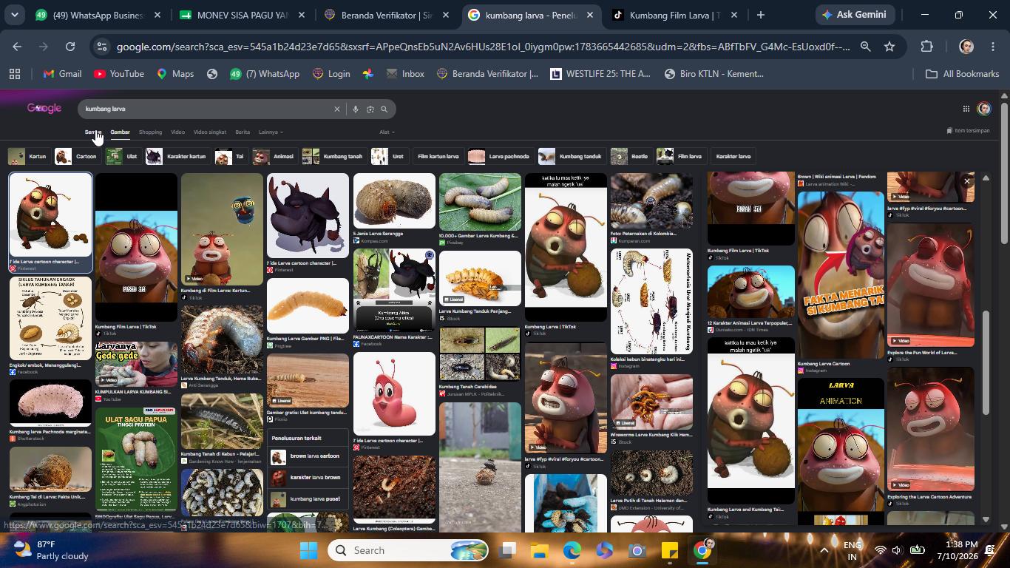The height and width of the screenshot is (568, 1010).
Task: Expand the Lainnya menu
Action: click(x=271, y=132)
